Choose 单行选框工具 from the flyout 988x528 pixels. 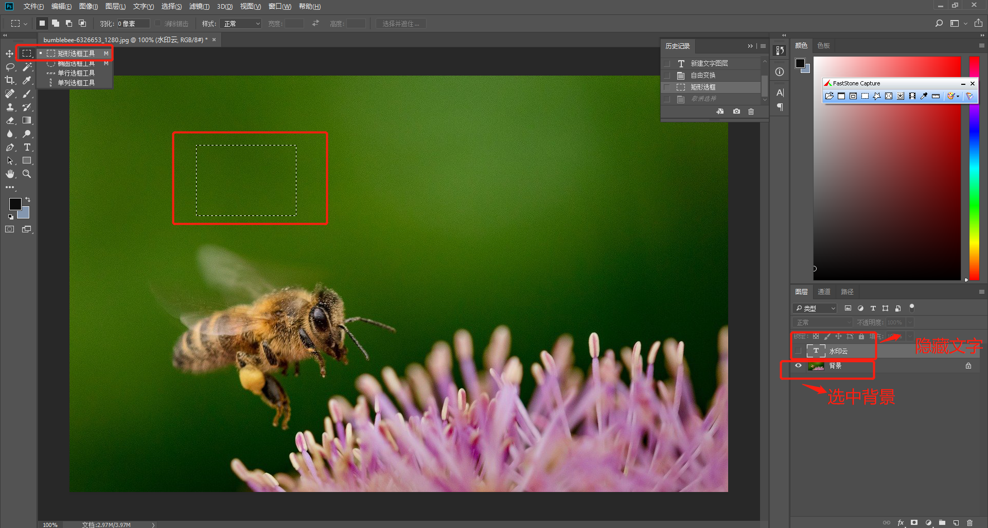76,73
